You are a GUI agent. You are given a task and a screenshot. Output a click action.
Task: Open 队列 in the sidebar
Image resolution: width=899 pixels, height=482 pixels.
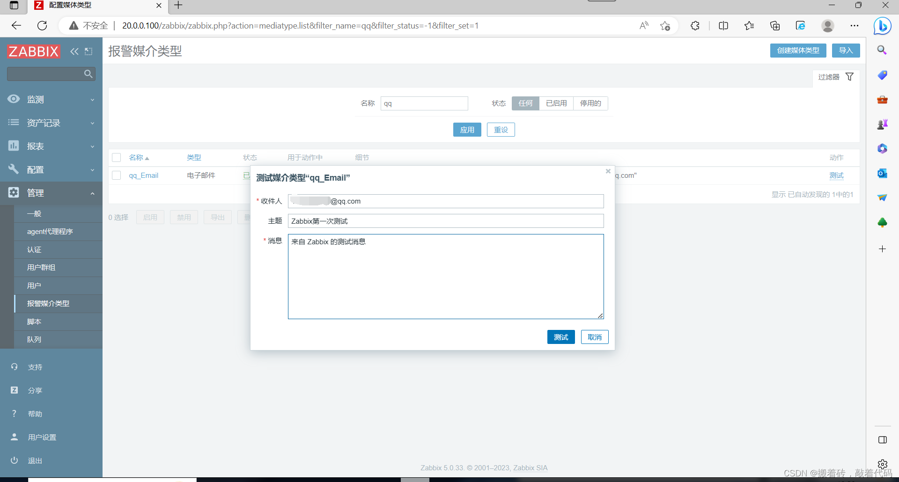click(x=58, y=340)
